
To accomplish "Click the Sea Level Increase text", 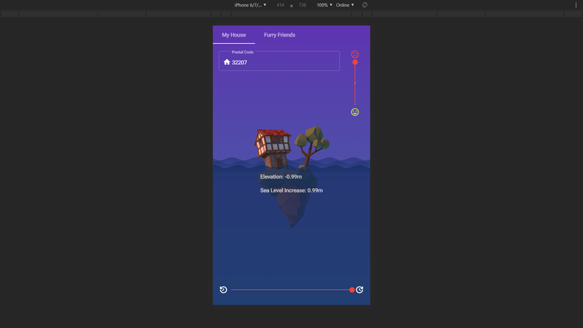I will point(291,190).
